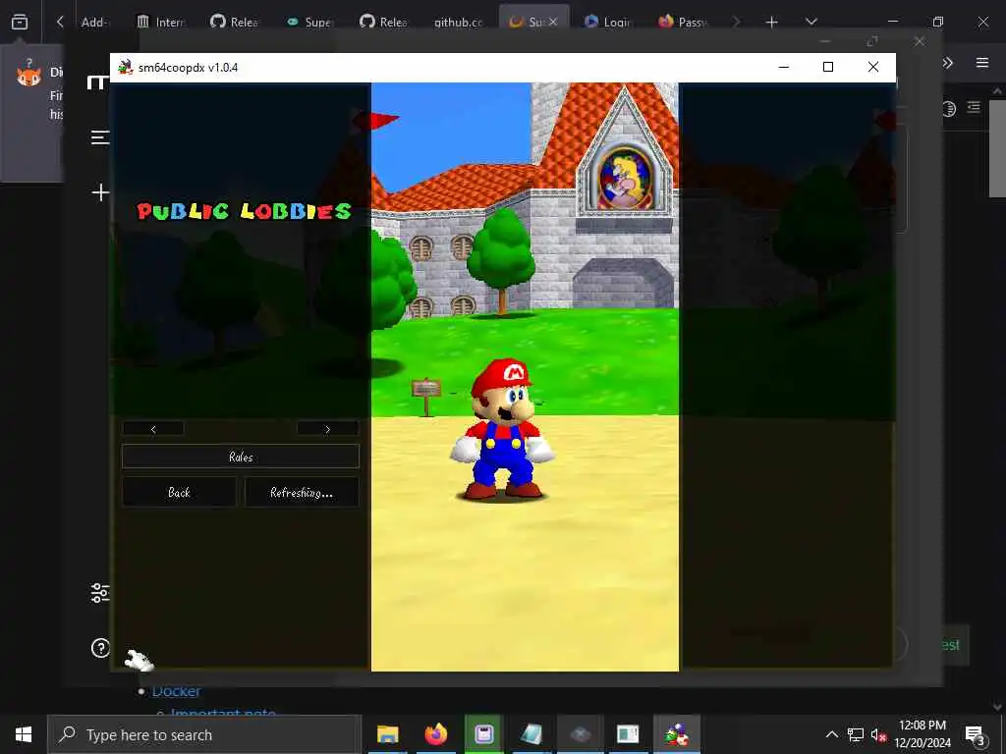
Task: Switch to the Passw browser tab
Action: (x=682, y=22)
